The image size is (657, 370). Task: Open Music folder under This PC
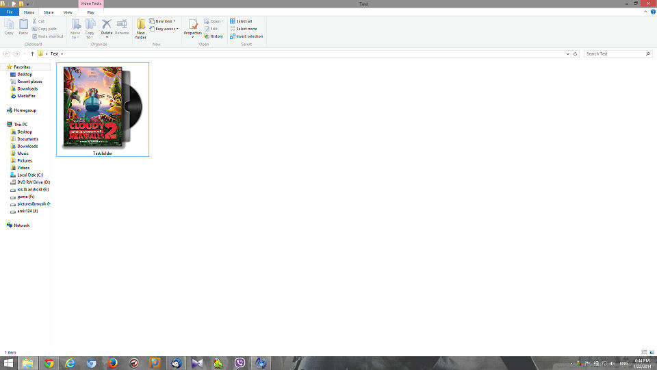click(x=23, y=153)
